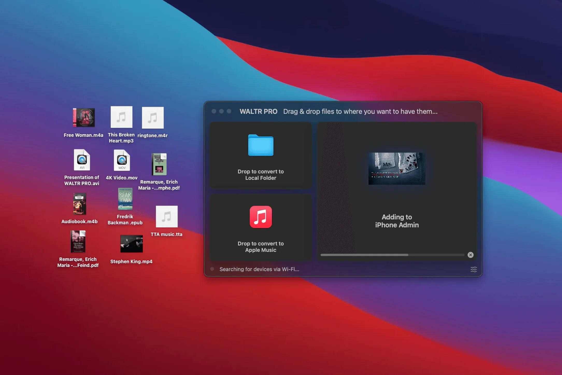Click 'Drop to convert to Apple Music' label
Image resolution: width=562 pixels, height=375 pixels.
(x=261, y=247)
